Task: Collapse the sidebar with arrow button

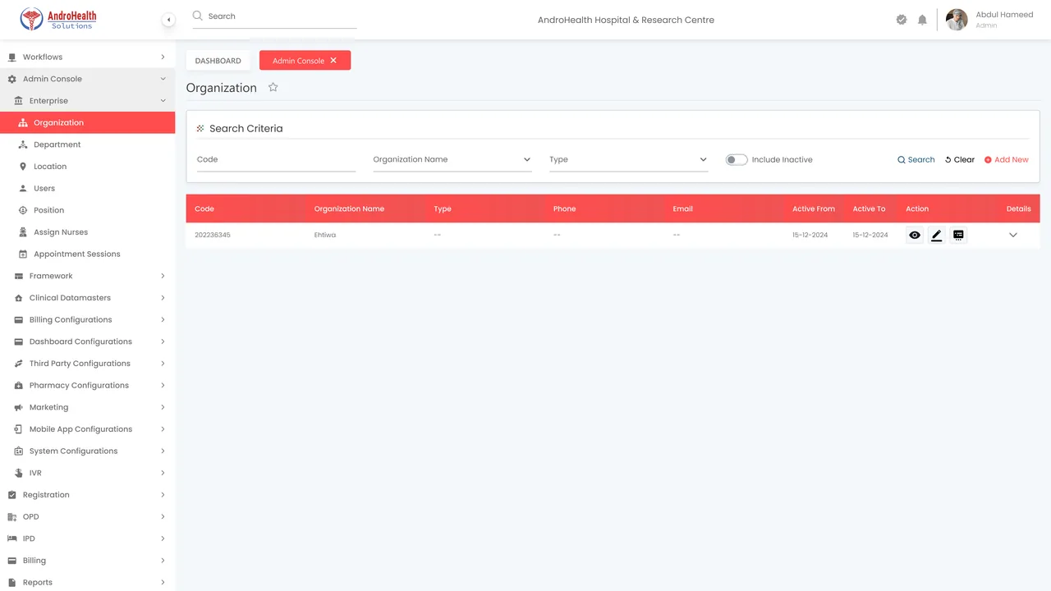Action: coord(168,20)
